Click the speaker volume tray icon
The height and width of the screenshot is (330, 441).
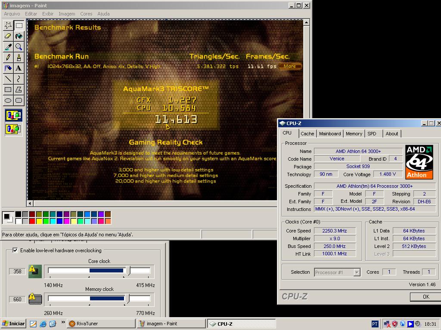coord(418,324)
